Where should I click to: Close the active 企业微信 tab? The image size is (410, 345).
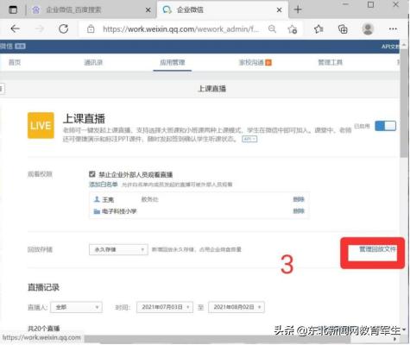[279, 10]
